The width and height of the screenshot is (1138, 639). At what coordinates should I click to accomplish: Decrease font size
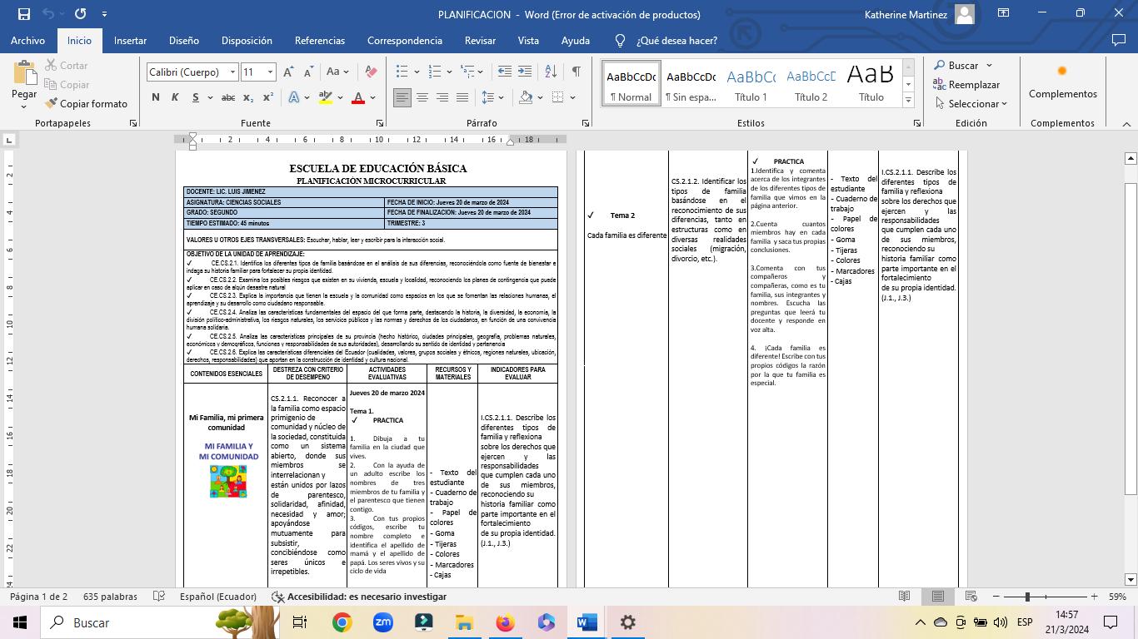point(308,72)
